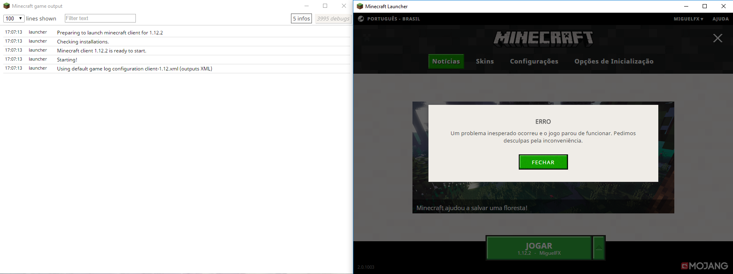Switch to the Skins tab
Screen dimensions: 733x274
click(485, 61)
